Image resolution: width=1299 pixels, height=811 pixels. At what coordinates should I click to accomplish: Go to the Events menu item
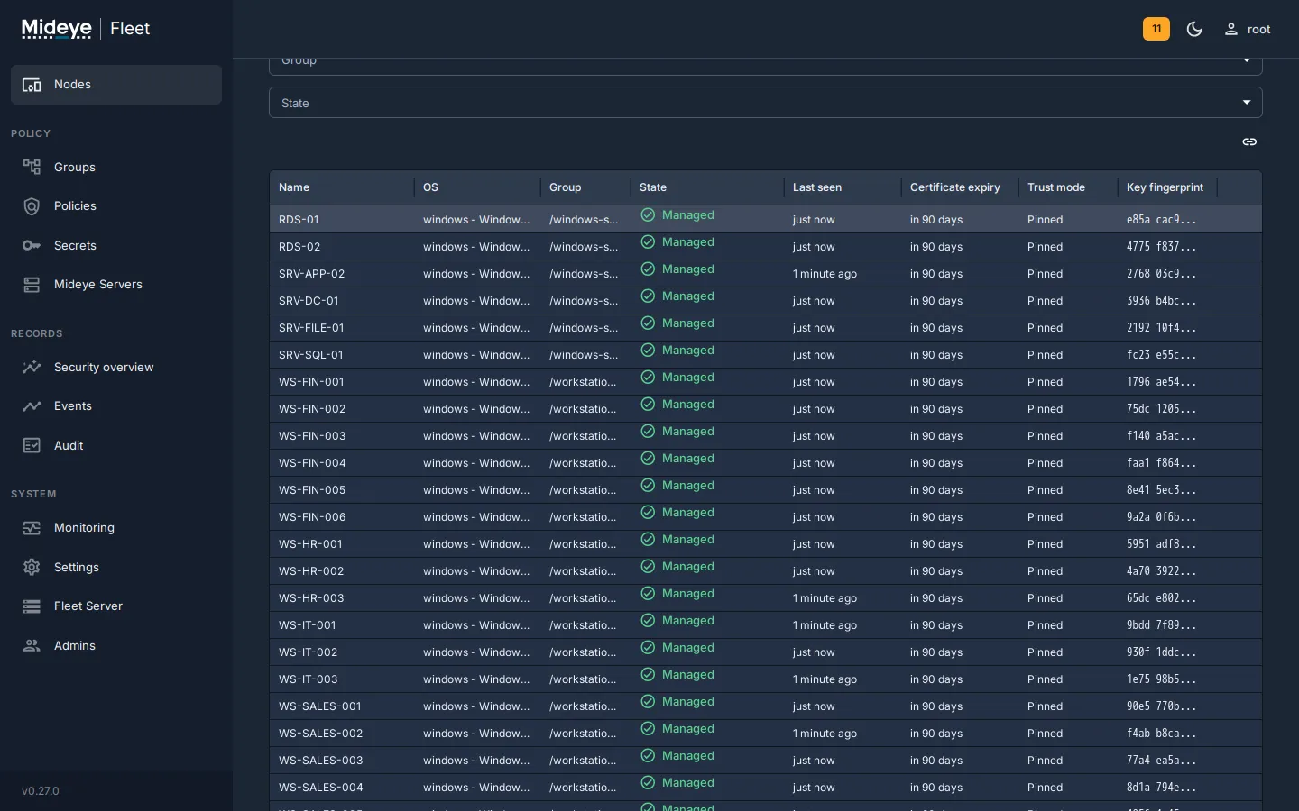pos(116,406)
